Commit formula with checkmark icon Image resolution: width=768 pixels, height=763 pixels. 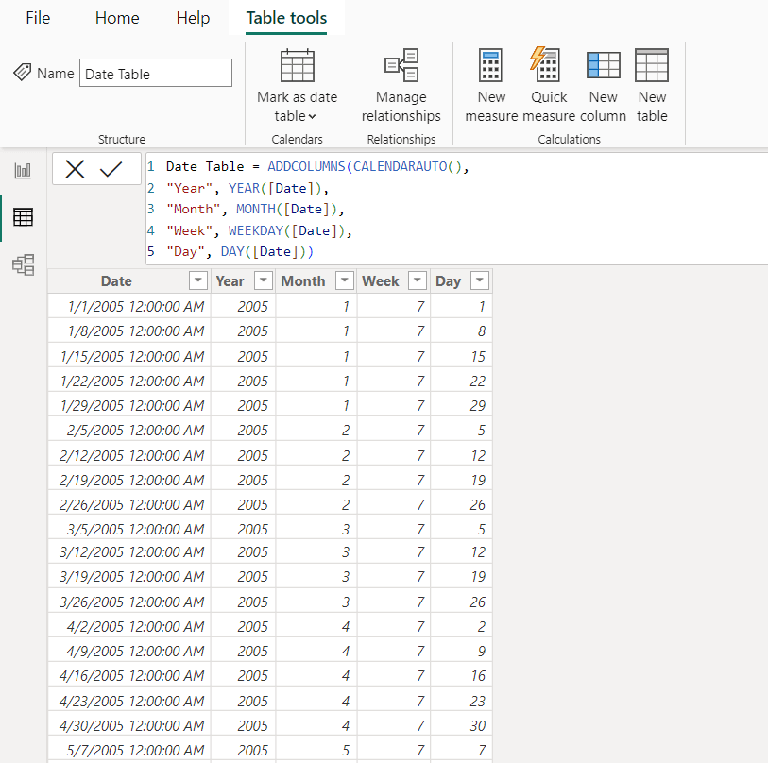click(111, 169)
